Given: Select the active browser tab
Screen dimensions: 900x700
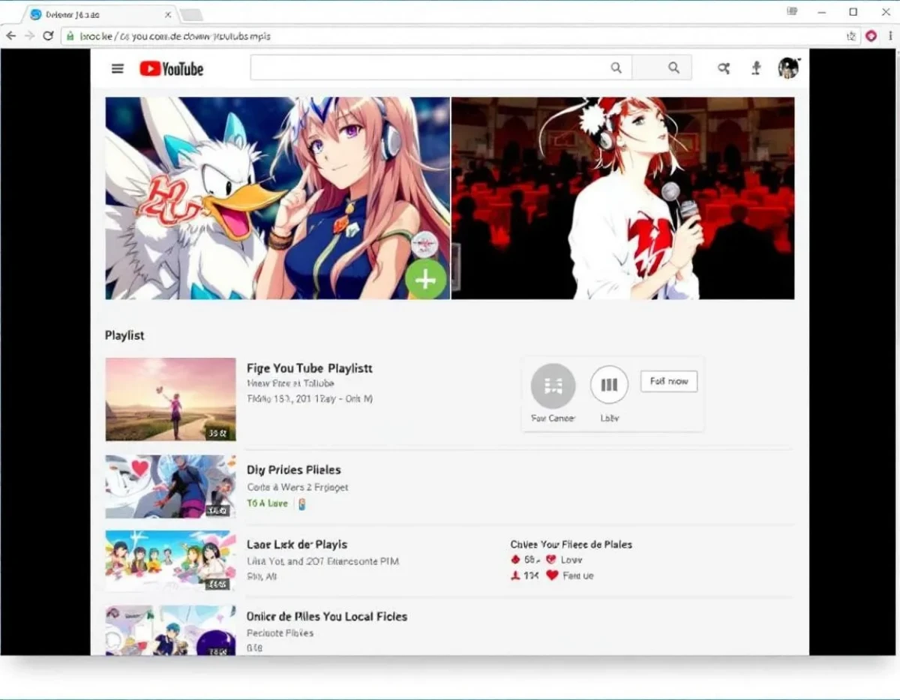Looking at the screenshot, I should coord(100,14).
